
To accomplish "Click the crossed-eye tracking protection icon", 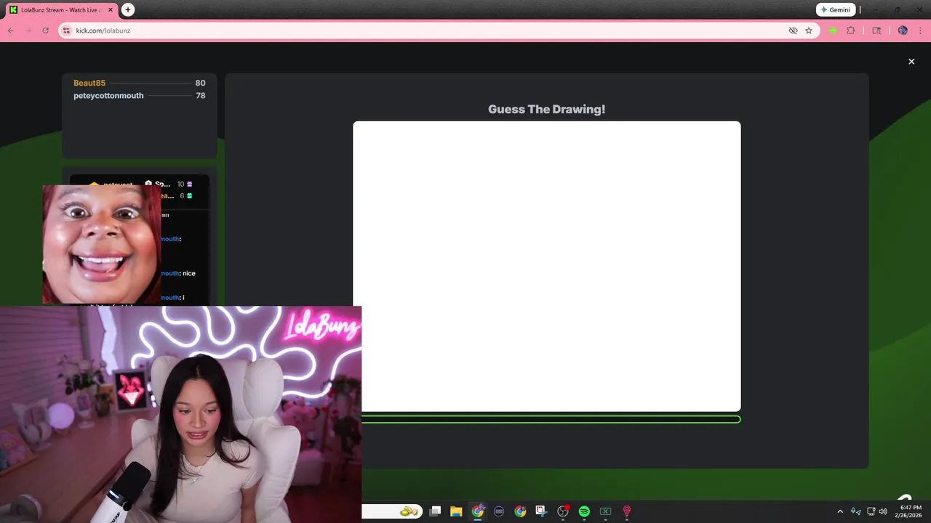I will tap(793, 31).
